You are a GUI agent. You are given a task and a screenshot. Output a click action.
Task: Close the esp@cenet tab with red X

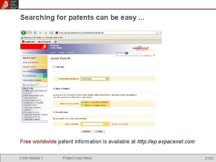(x=55, y=42)
